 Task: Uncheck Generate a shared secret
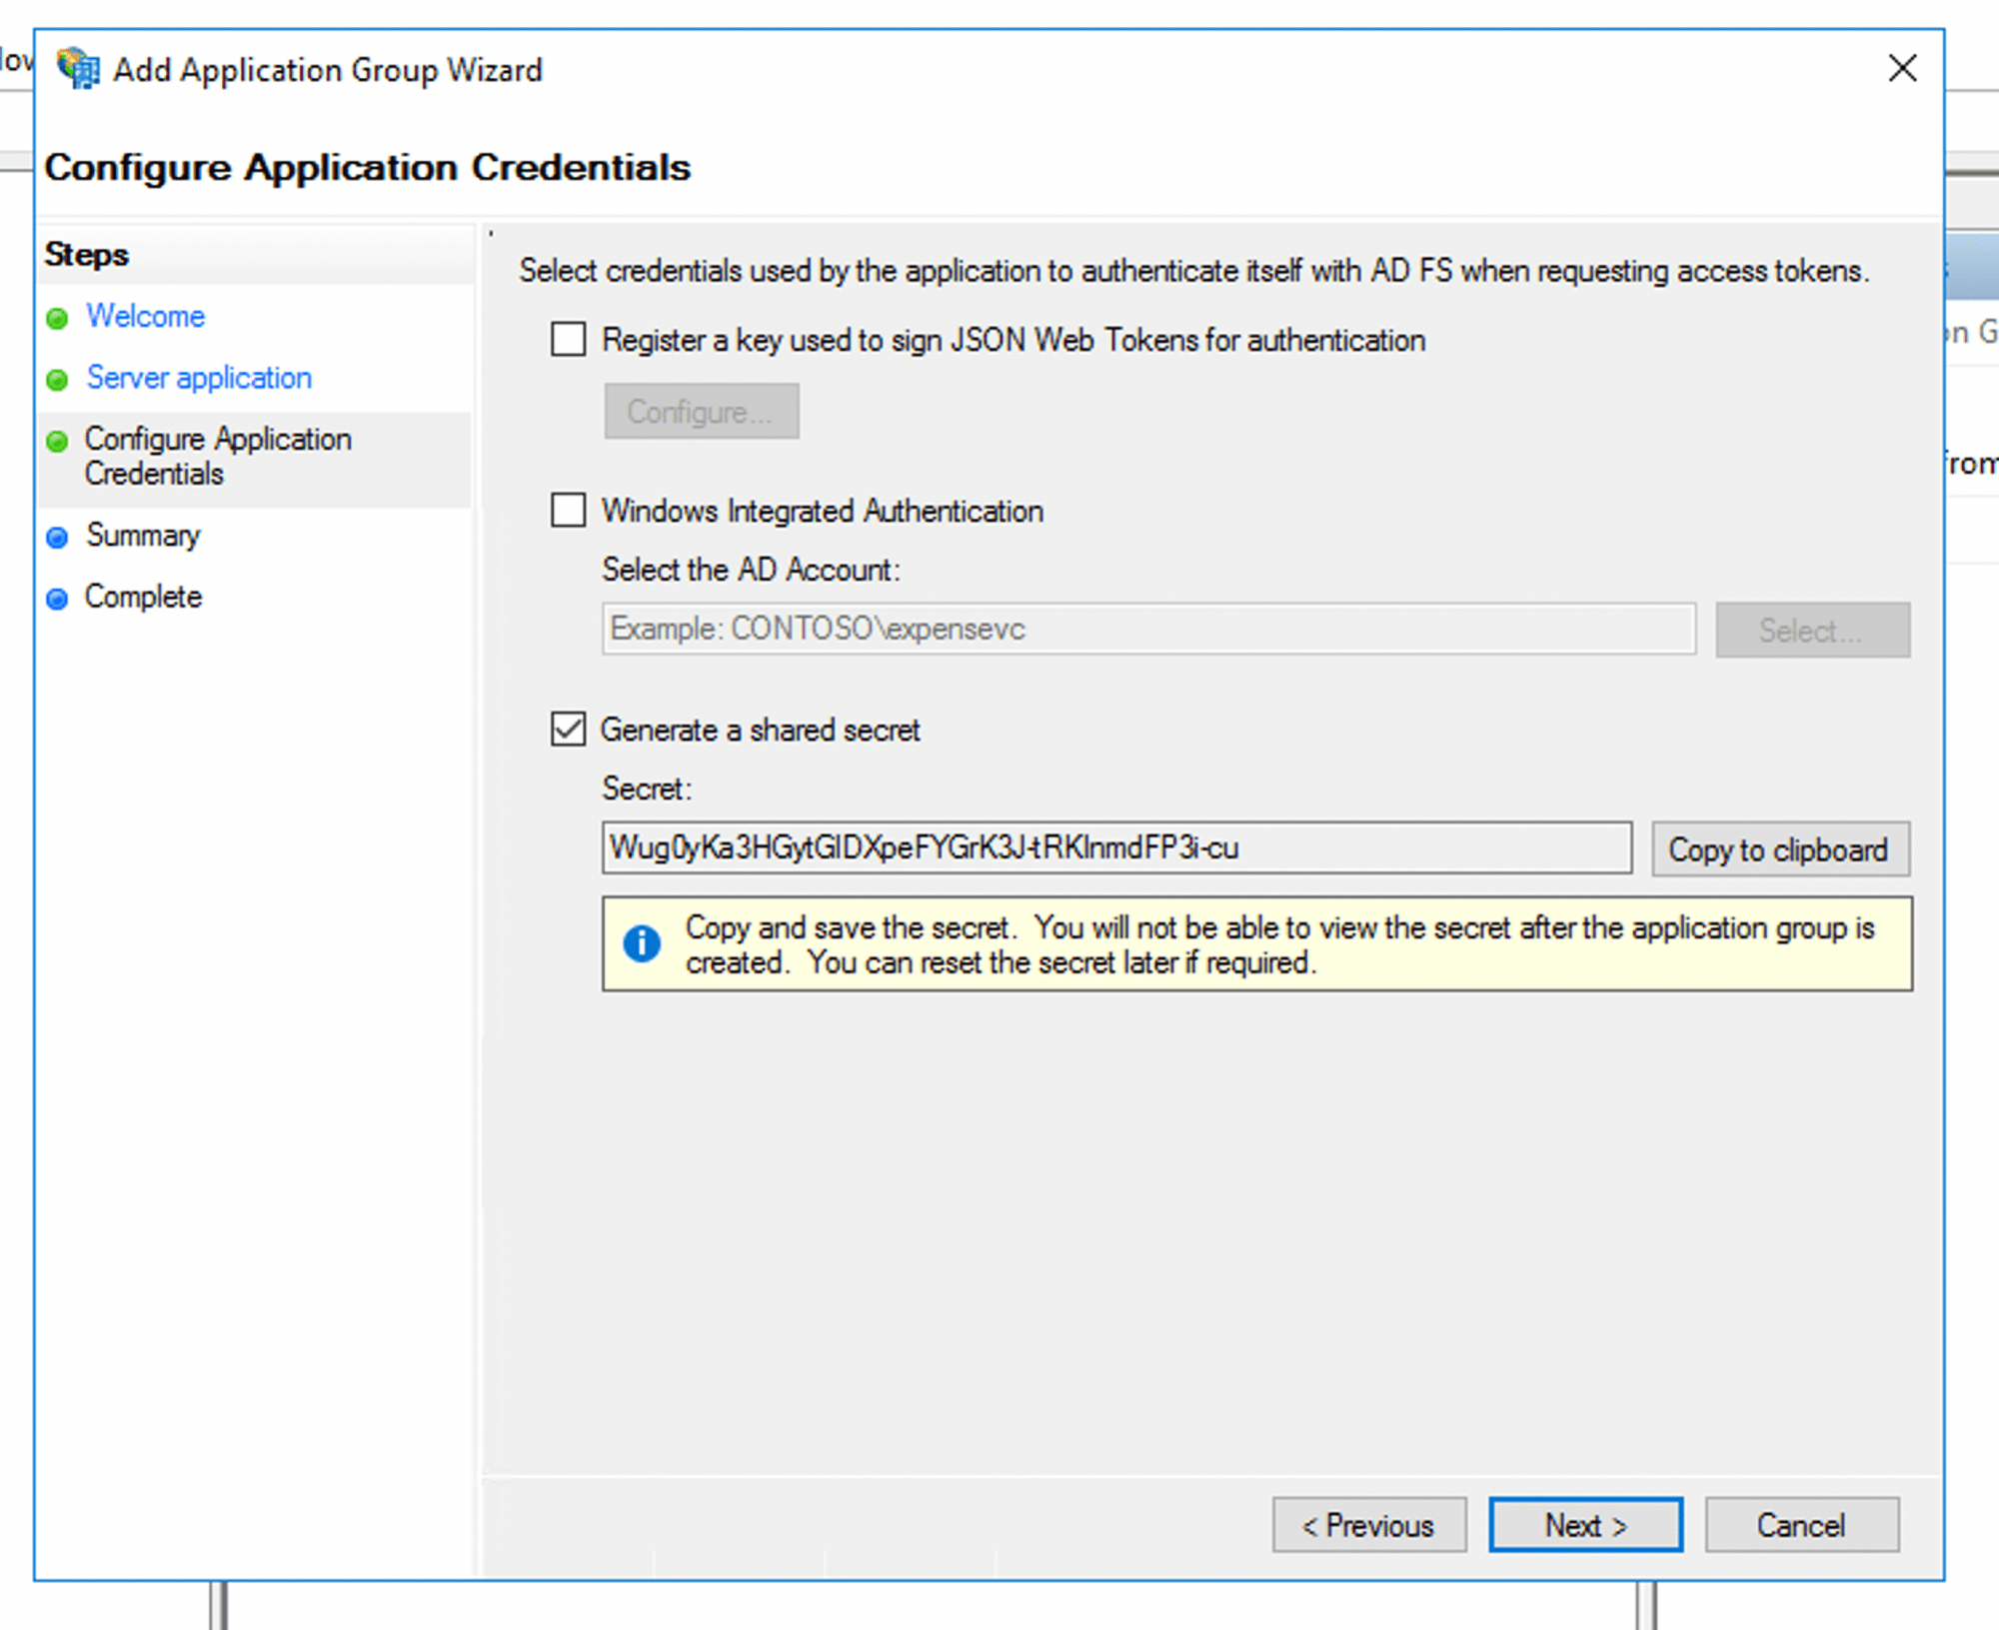coord(569,730)
